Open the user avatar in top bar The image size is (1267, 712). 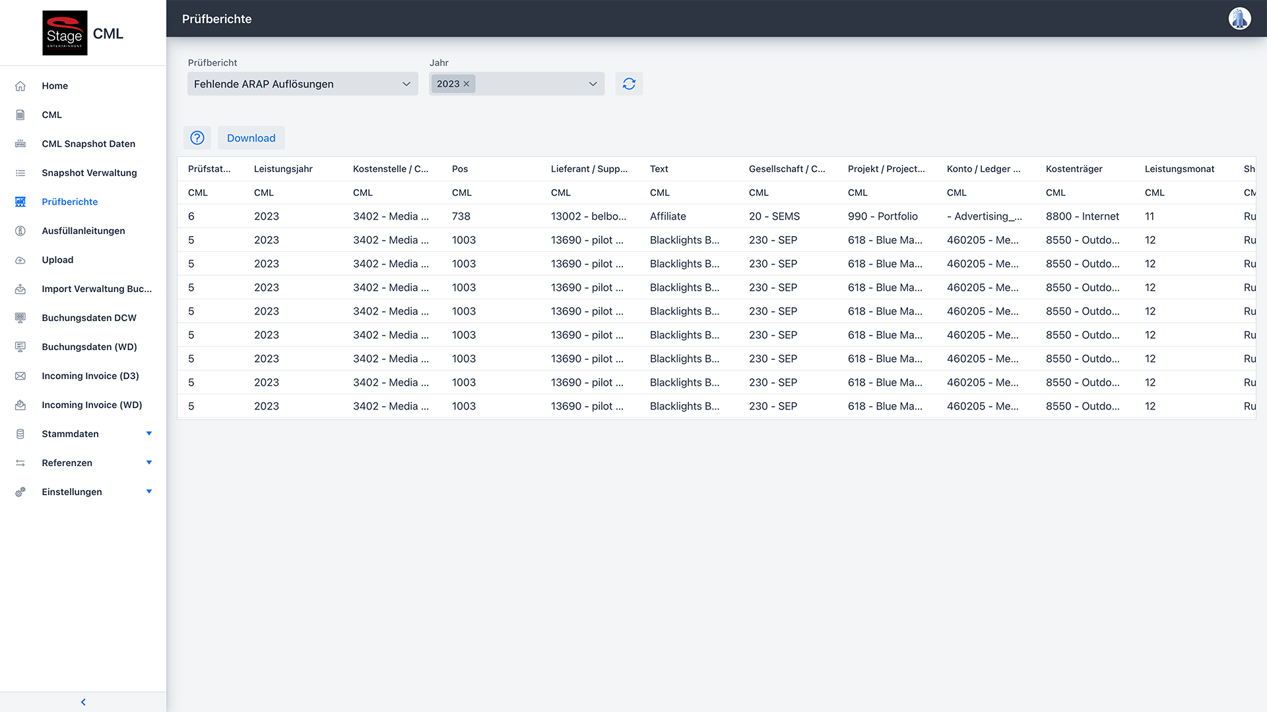(1239, 18)
